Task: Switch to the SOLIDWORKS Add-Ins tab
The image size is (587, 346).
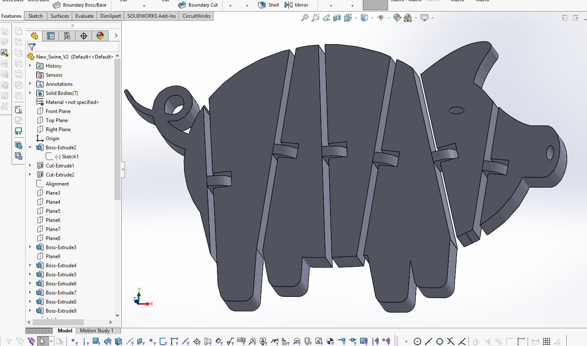Action: (151, 16)
